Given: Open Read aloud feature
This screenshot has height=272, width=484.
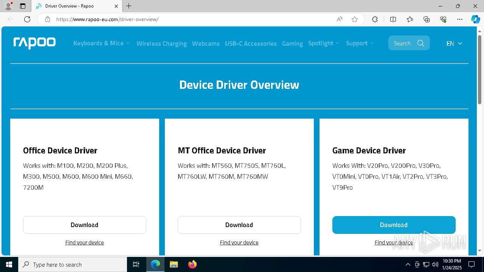Looking at the screenshot, I should (340, 19).
